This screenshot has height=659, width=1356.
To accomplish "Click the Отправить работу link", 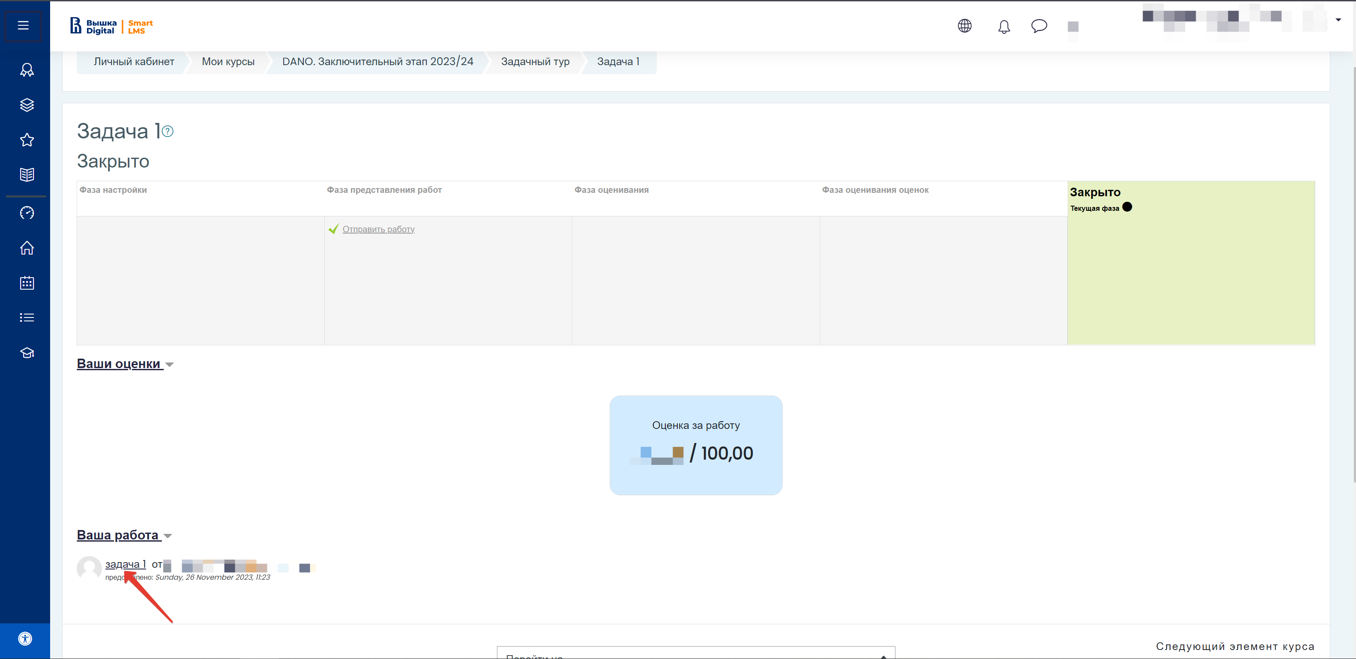I will click(x=378, y=230).
